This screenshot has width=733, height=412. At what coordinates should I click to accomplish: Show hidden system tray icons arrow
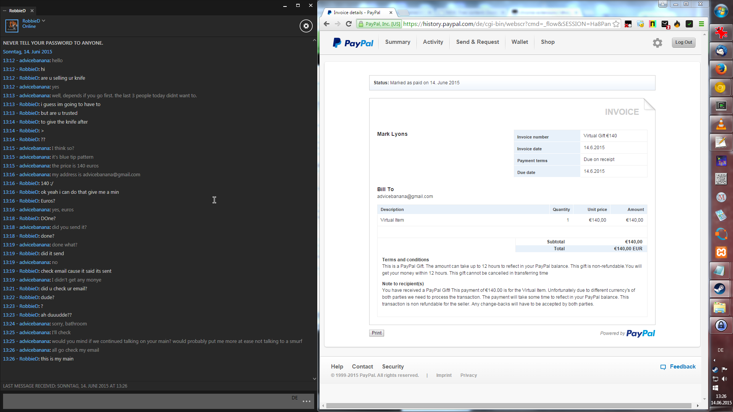[714, 360]
